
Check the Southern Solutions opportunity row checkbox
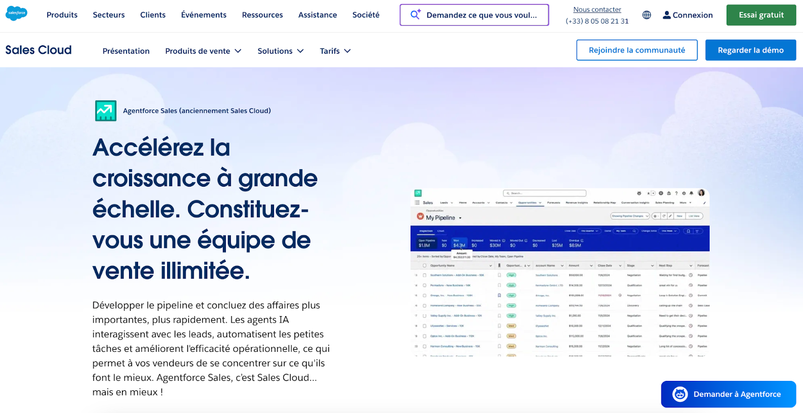(425, 275)
